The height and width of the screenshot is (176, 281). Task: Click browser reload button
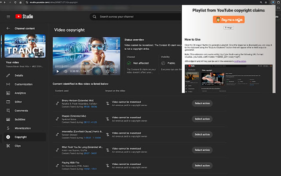tap(15, 2)
